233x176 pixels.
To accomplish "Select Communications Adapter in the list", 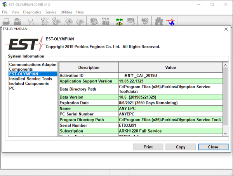I will pyautogui.click(x=33, y=64).
